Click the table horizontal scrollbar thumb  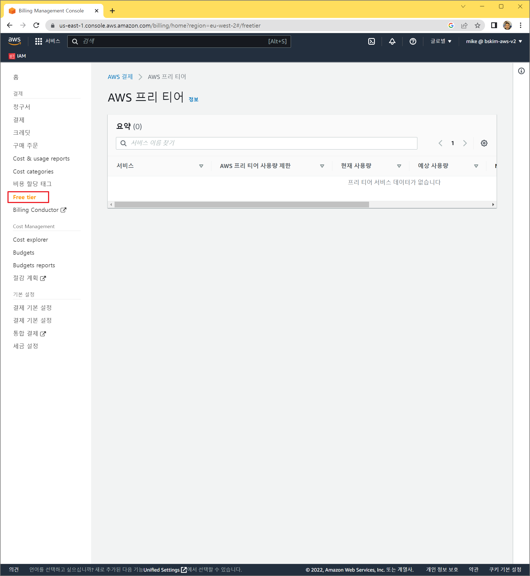(x=242, y=204)
